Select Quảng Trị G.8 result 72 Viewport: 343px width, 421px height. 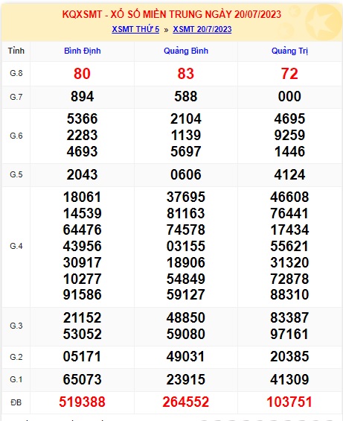pos(289,74)
